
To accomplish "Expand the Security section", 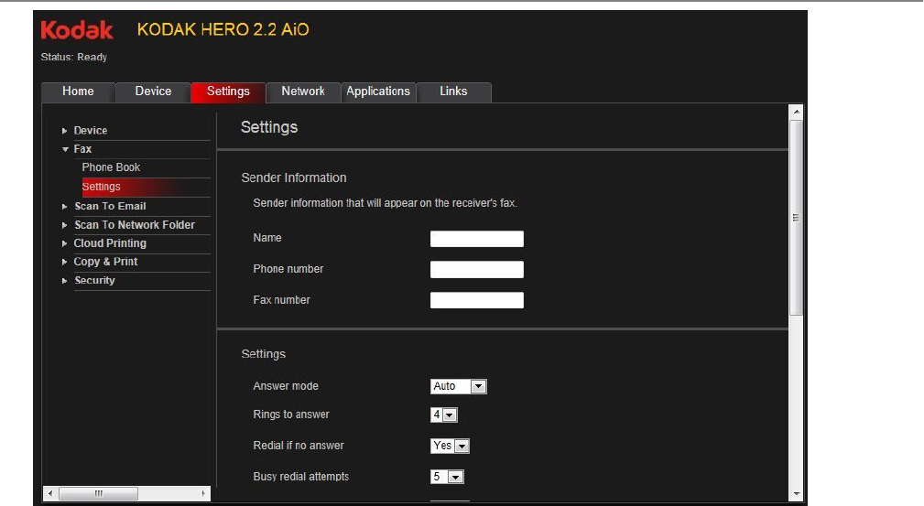I will click(65, 281).
